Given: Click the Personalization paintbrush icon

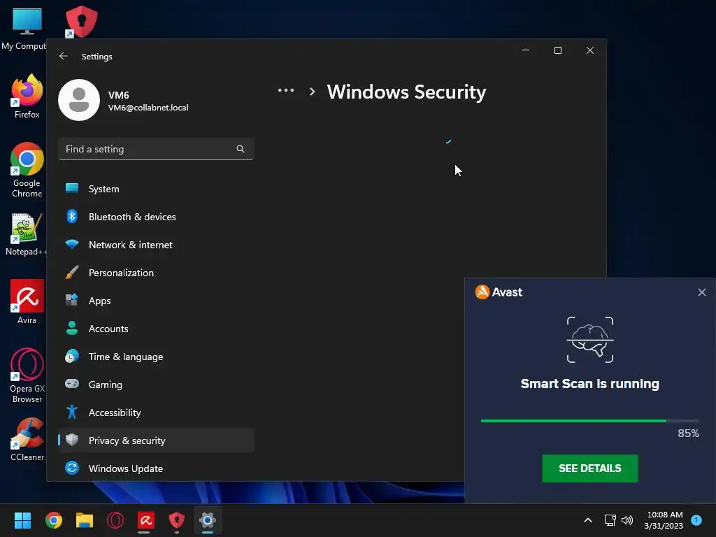Looking at the screenshot, I should (72, 272).
